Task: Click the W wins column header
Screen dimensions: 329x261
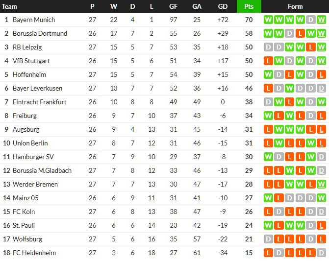Action: coord(114,6)
